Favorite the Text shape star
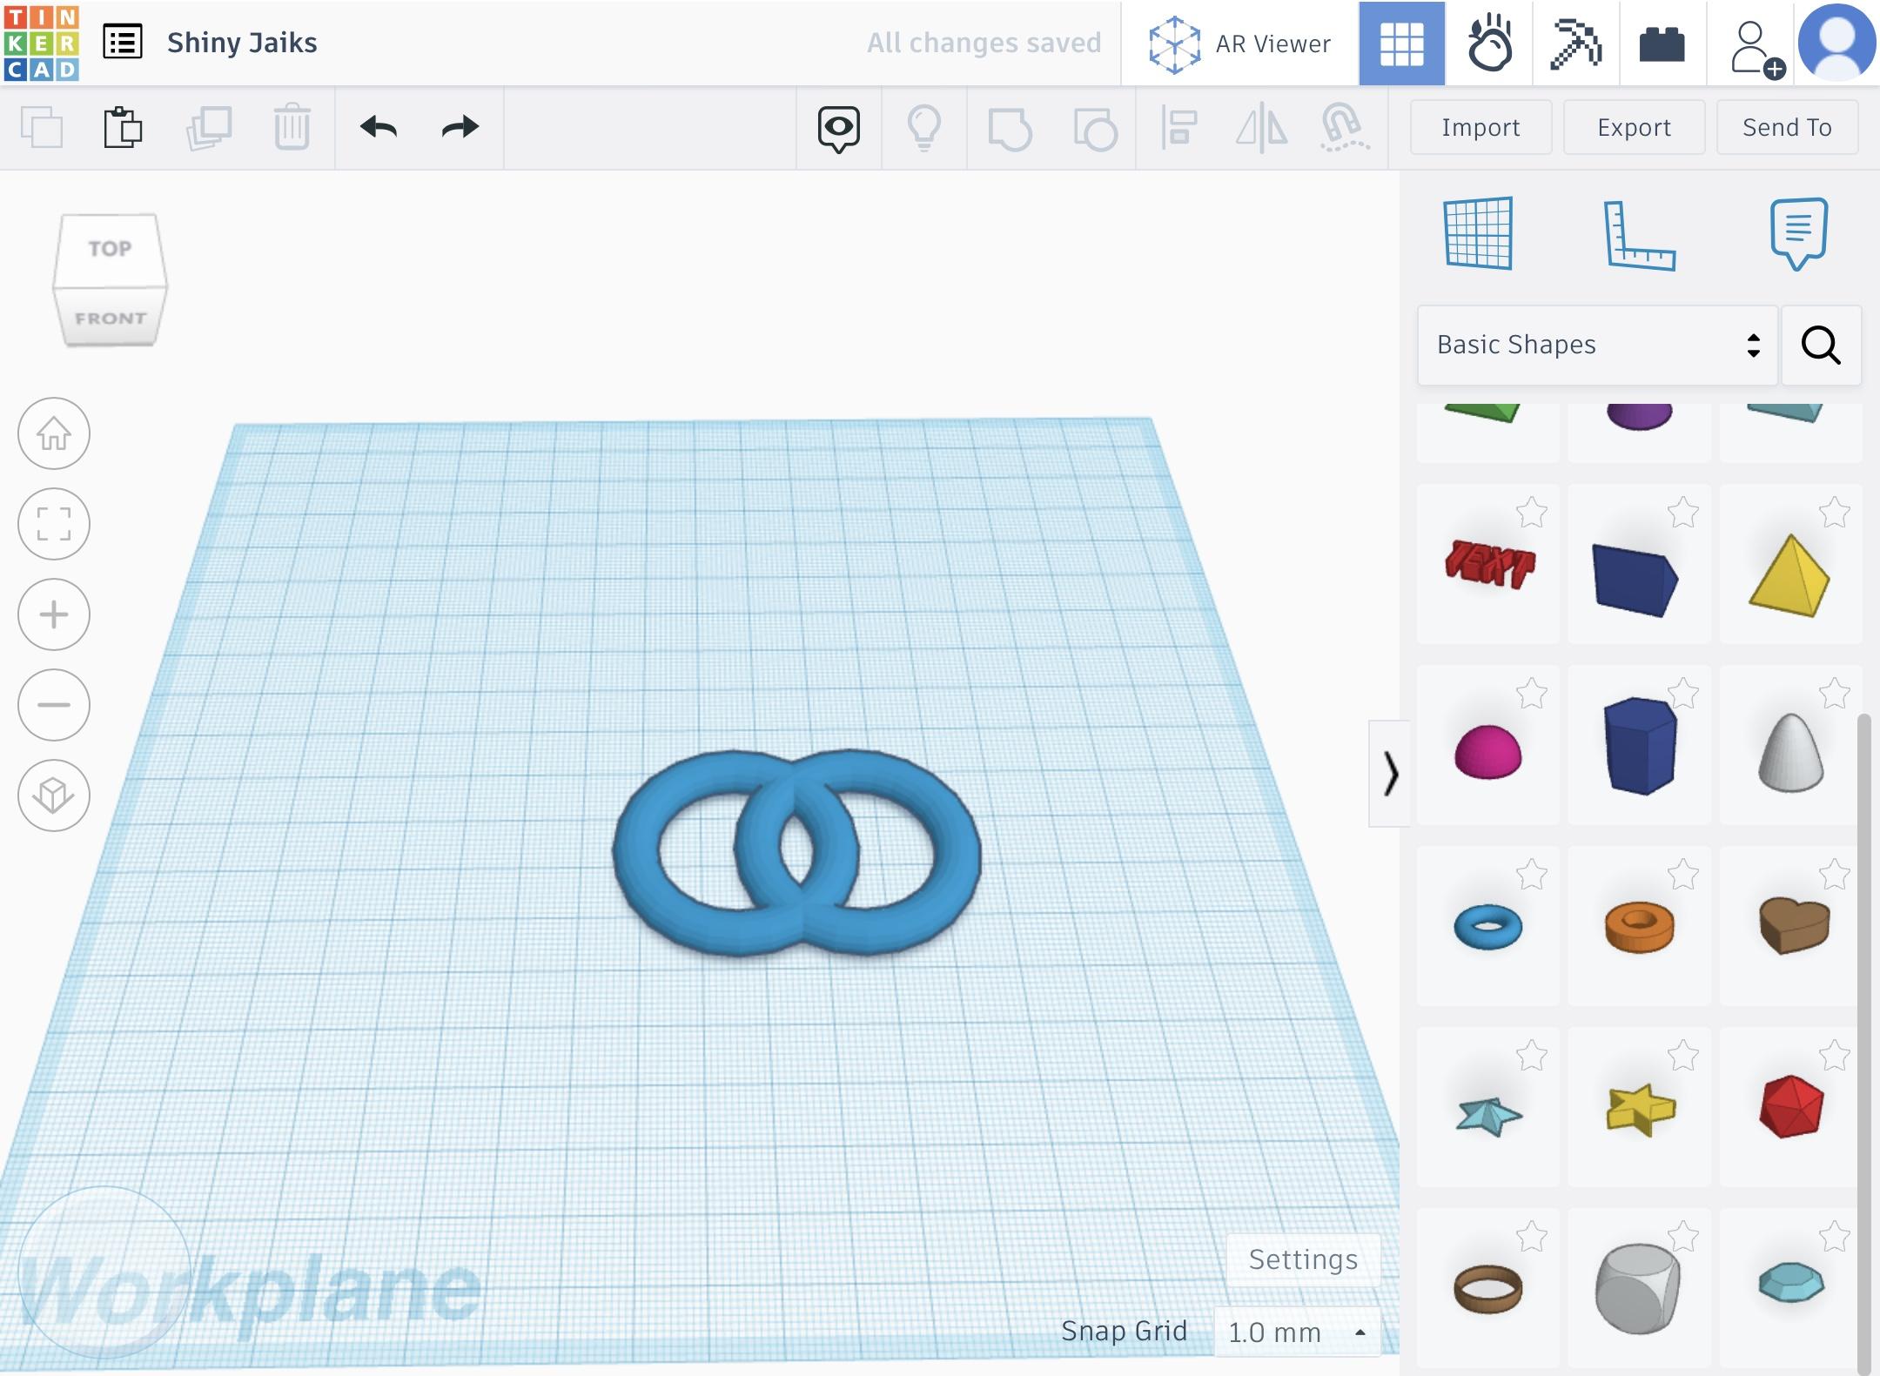 1532,513
